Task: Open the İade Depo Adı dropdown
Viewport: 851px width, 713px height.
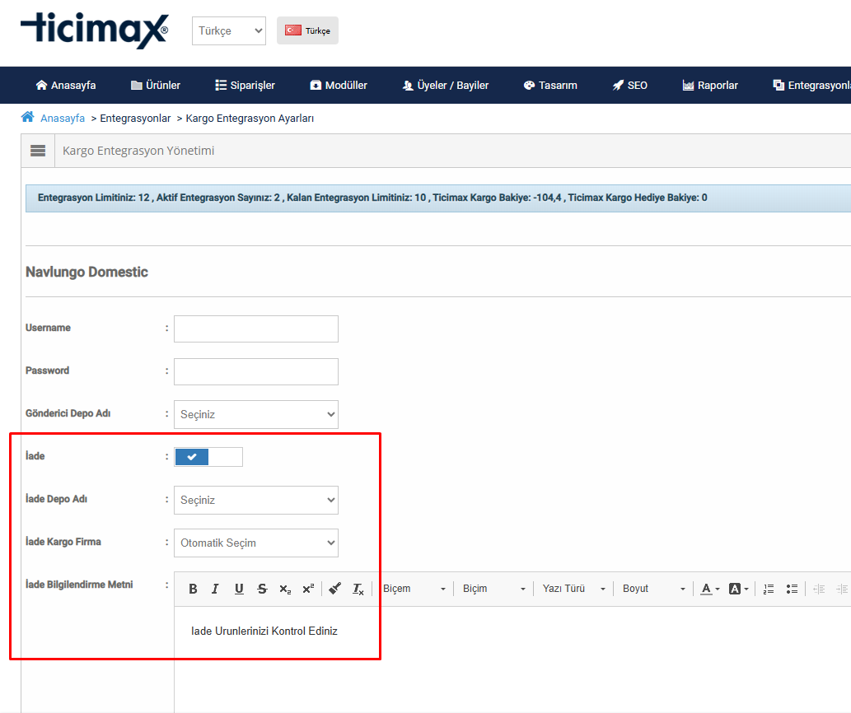Action: tap(255, 500)
